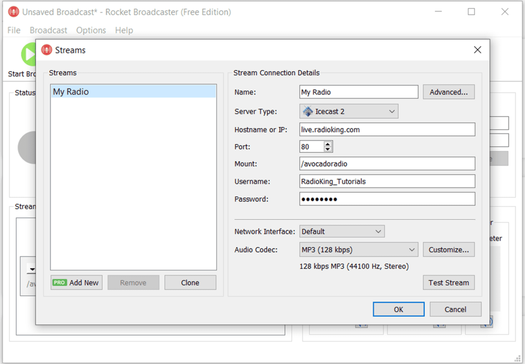This screenshot has width=525, height=364.
Task: Increase the Port value with up arrow
Action: tap(327, 144)
